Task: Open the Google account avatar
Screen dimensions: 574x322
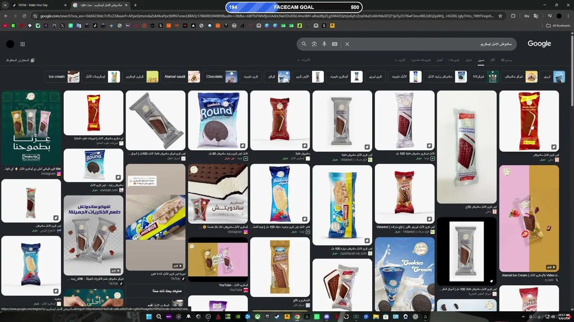Action: (x=10, y=44)
